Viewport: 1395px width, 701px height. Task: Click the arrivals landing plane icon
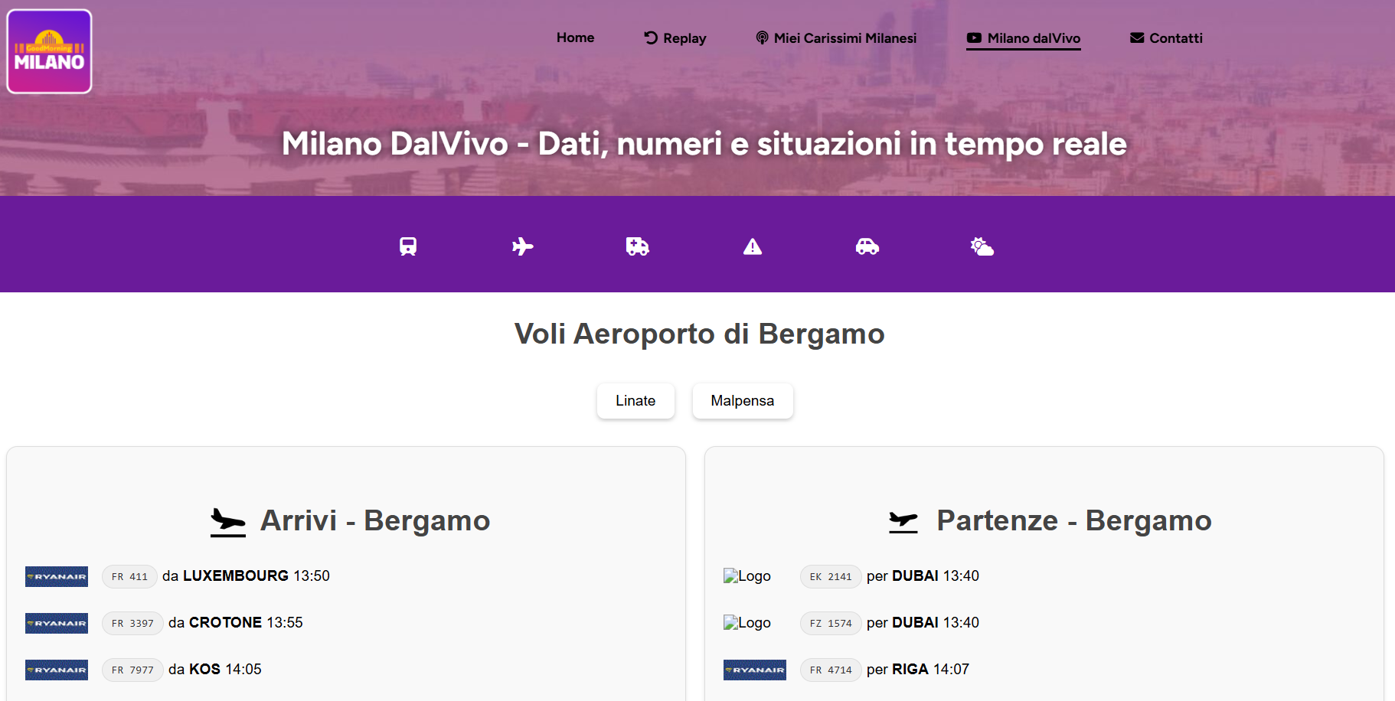click(x=228, y=522)
